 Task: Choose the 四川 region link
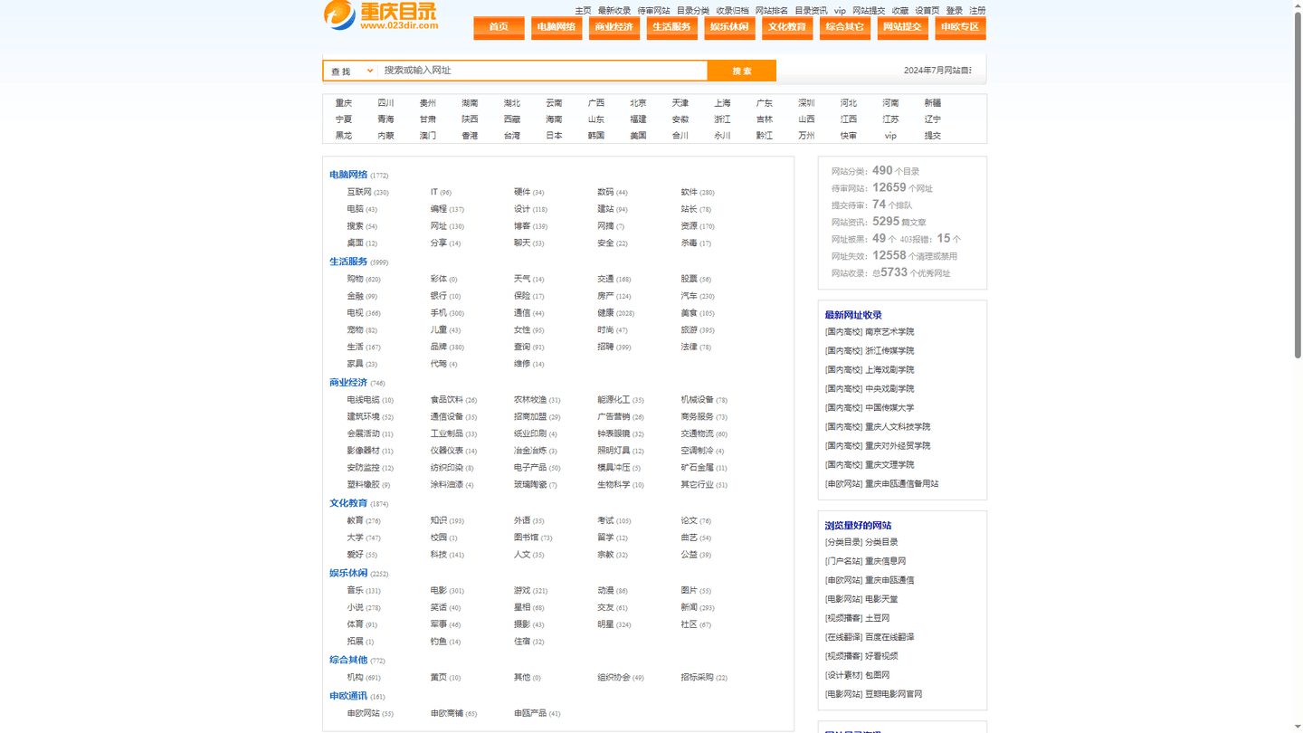click(x=386, y=103)
